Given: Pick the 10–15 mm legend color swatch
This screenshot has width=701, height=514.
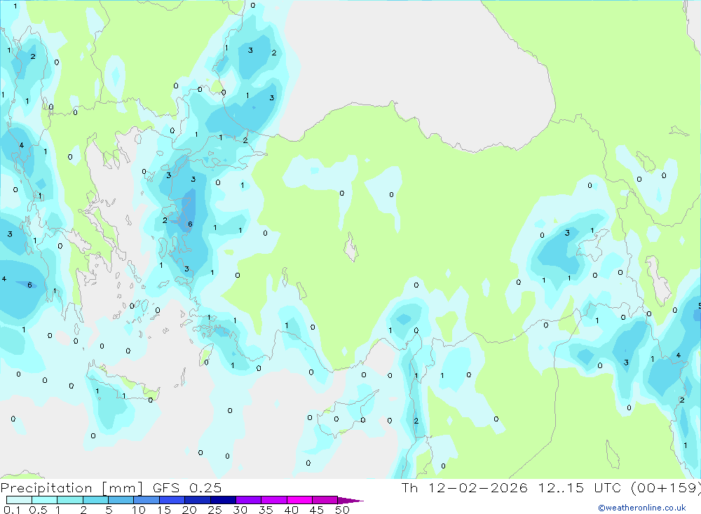Looking at the screenshot, I should click(x=147, y=500).
